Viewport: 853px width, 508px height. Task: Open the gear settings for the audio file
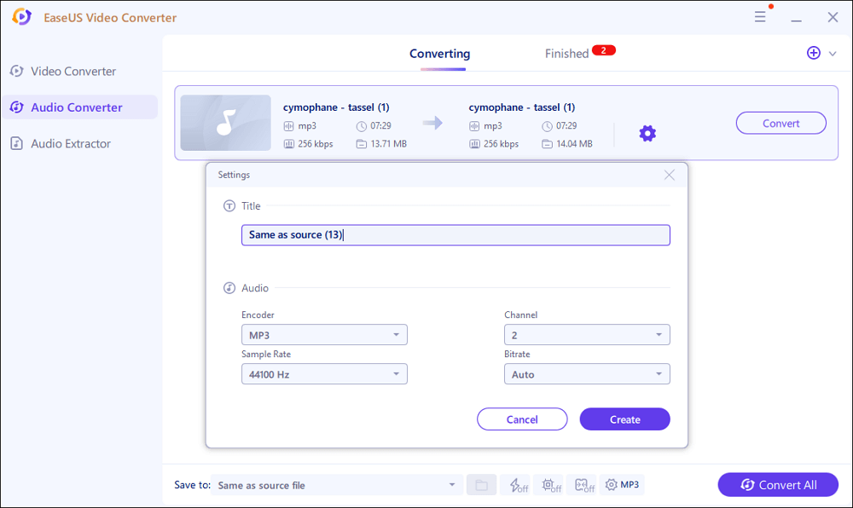(x=647, y=134)
